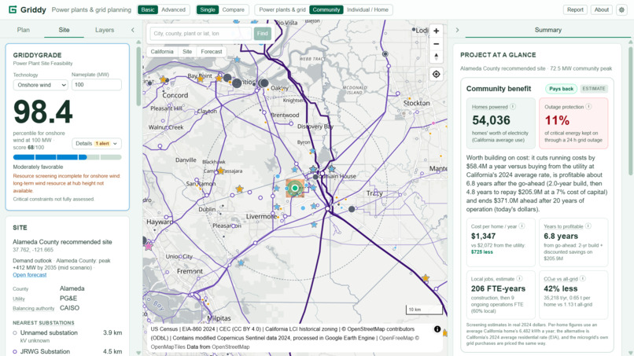Viewport: 634px width, 356px height.
Task: Click the CAISO balancing authority value
Action: pos(69,308)
